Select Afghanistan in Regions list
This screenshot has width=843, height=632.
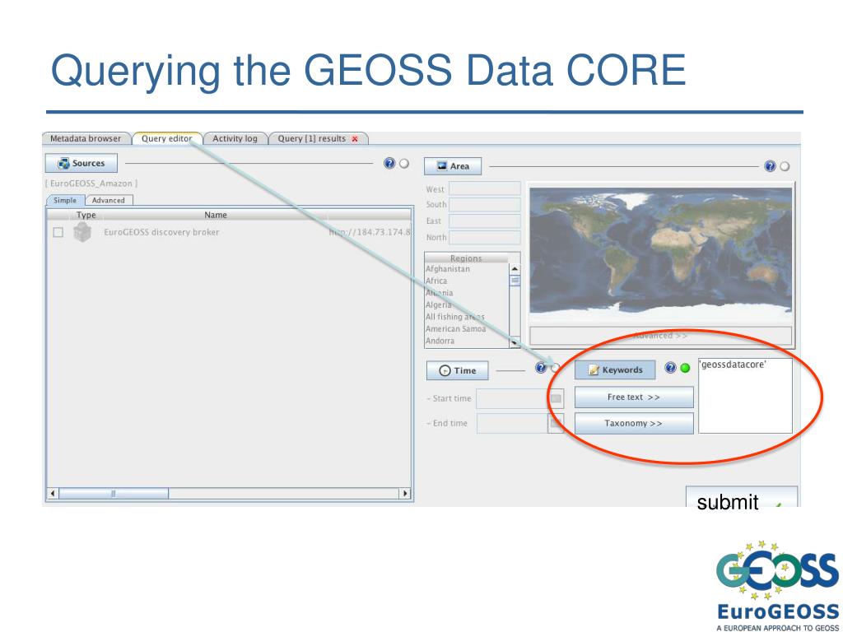click(x=448, y=269)
